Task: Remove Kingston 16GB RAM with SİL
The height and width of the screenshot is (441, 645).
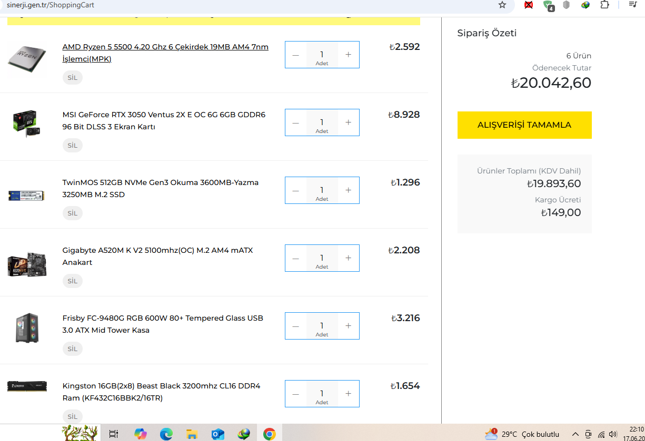Action: [x=73, y=417]
